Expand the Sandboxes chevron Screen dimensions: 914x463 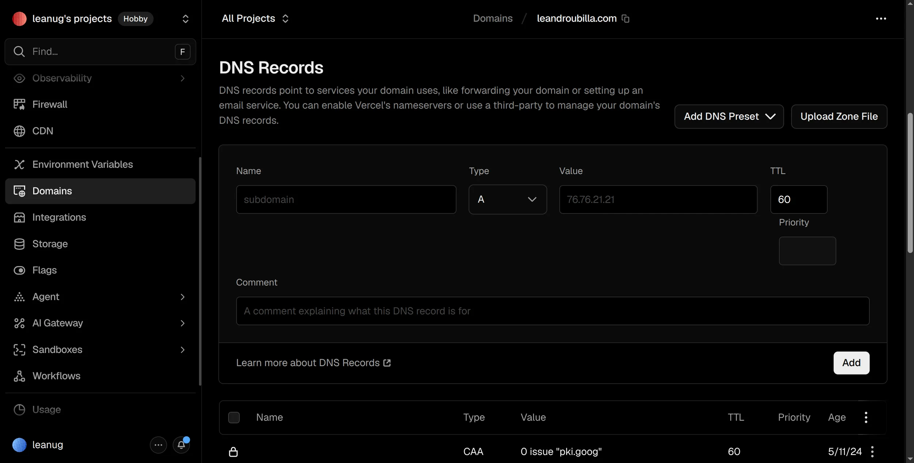coord(182,350)
